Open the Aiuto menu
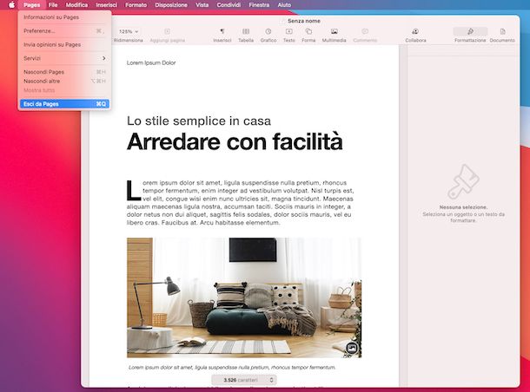This screenshot has width=530, height=392. (284, 4)
